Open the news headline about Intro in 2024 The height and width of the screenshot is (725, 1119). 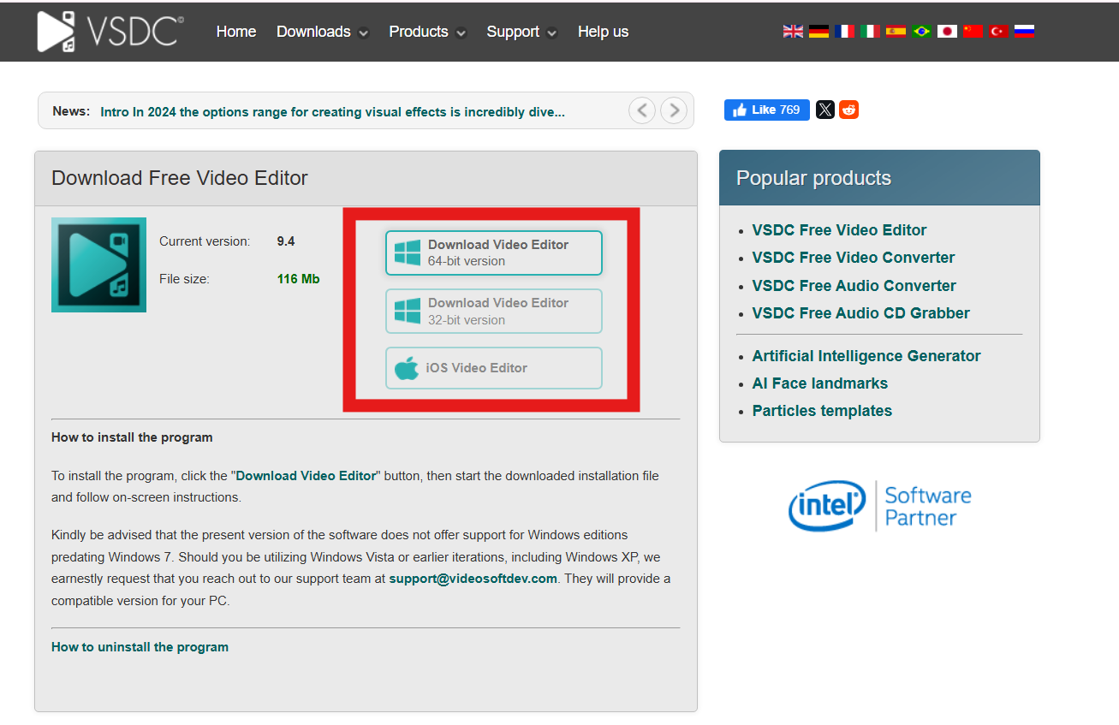[x=332, y=112]
